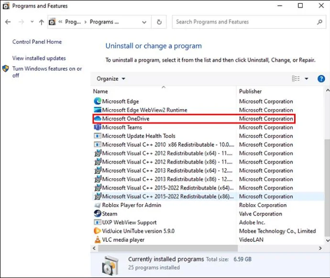Image resolution: width=330 pixels, height=278 pixels.
Task: Open the recent locations dropdown chevron
Action: 32,21
